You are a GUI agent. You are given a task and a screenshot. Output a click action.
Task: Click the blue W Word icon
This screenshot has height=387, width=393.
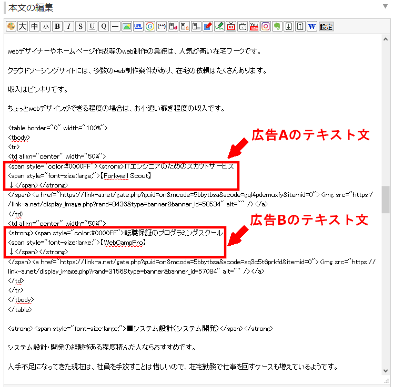312,26
